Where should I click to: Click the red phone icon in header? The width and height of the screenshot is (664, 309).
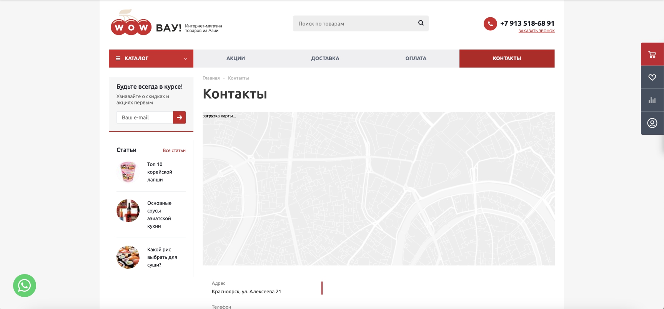tap(490, 24)
